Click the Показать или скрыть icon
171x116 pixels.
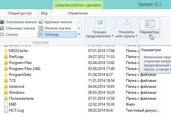[x=126, y=24]
